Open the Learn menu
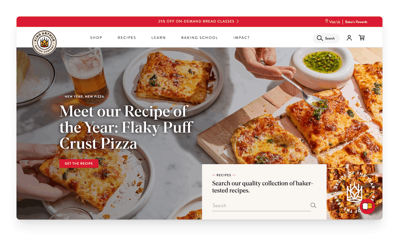 point(159,38)
